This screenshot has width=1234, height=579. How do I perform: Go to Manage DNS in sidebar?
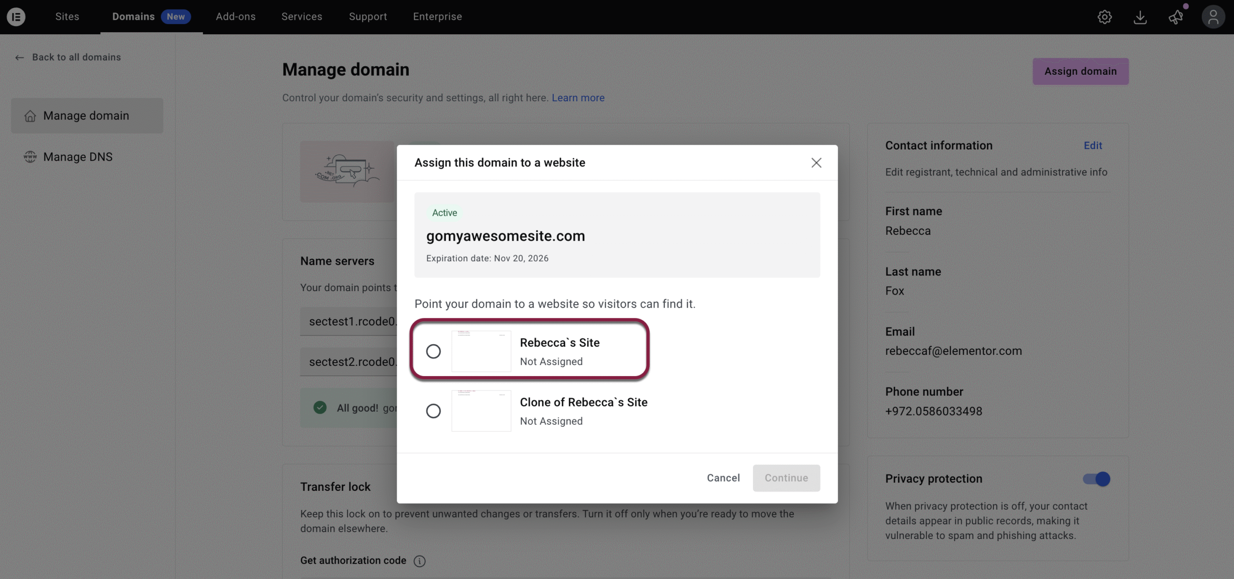pos(78,157)
